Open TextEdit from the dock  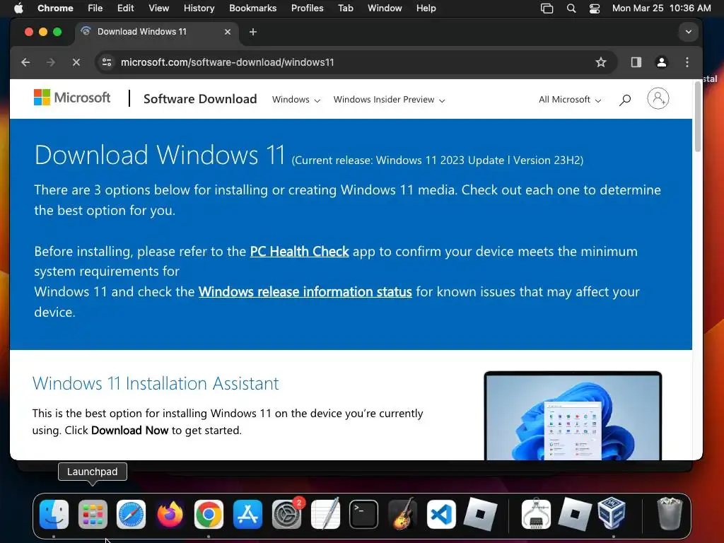pos(325,514)
